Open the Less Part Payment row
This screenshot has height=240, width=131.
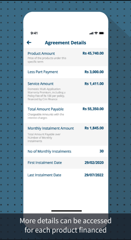66,72
